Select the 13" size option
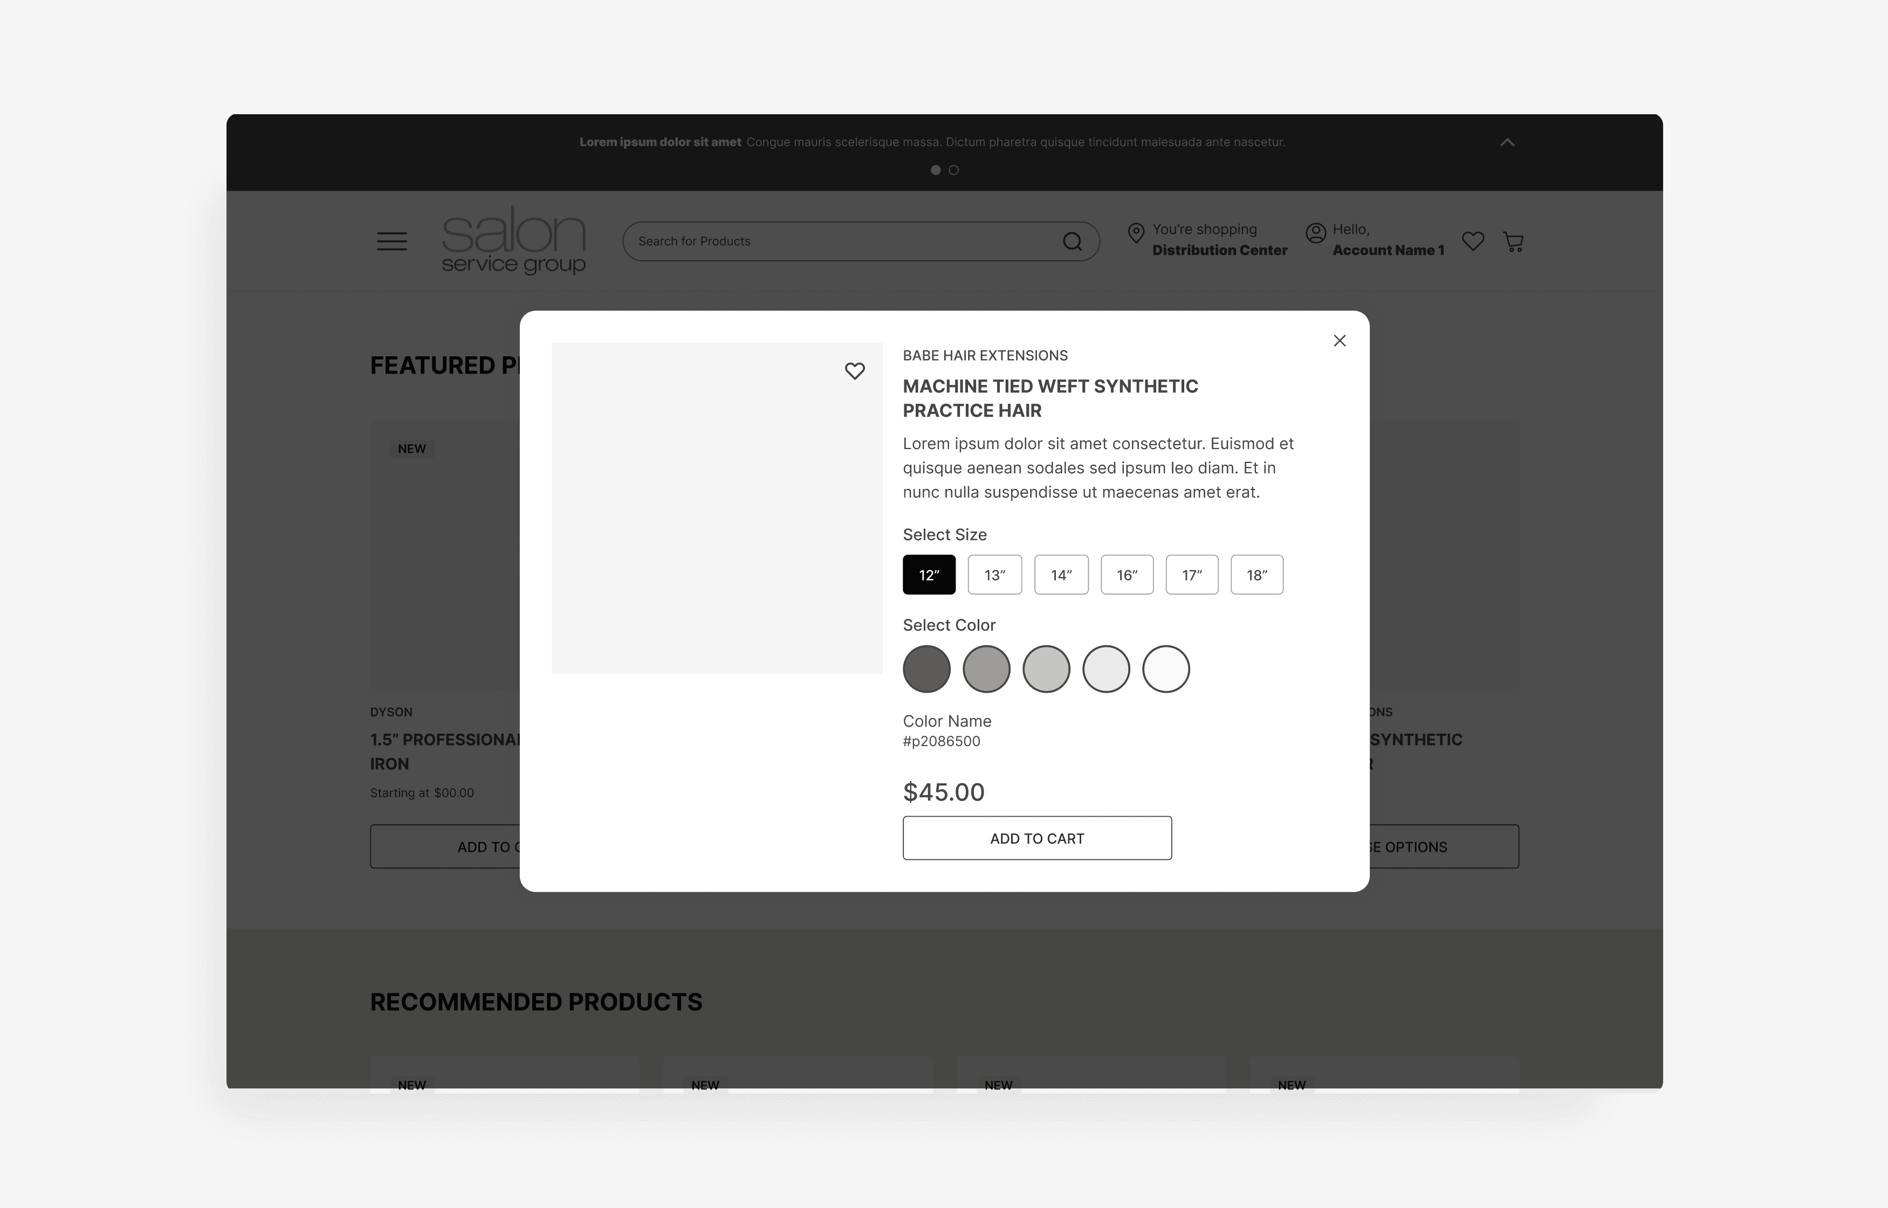 click(995, 575)
